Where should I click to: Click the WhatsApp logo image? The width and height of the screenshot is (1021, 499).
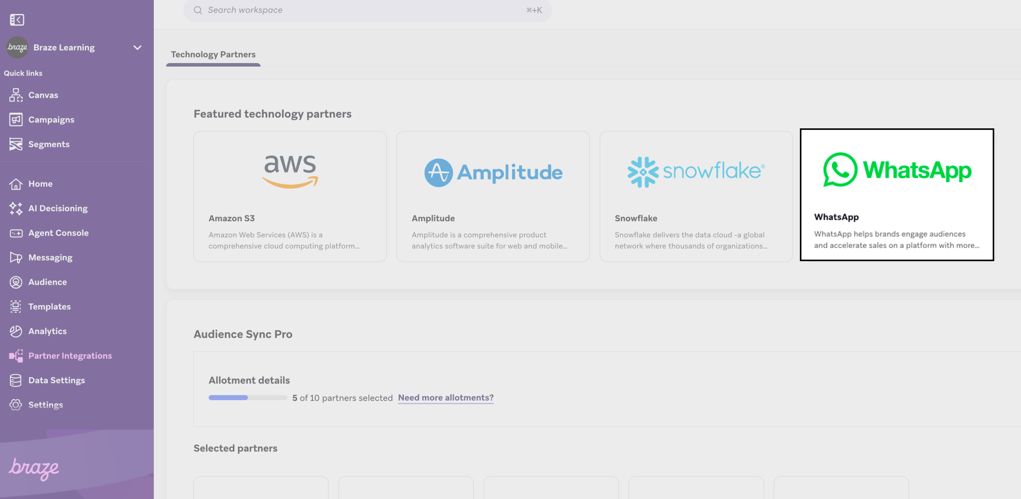click(897, 170)
